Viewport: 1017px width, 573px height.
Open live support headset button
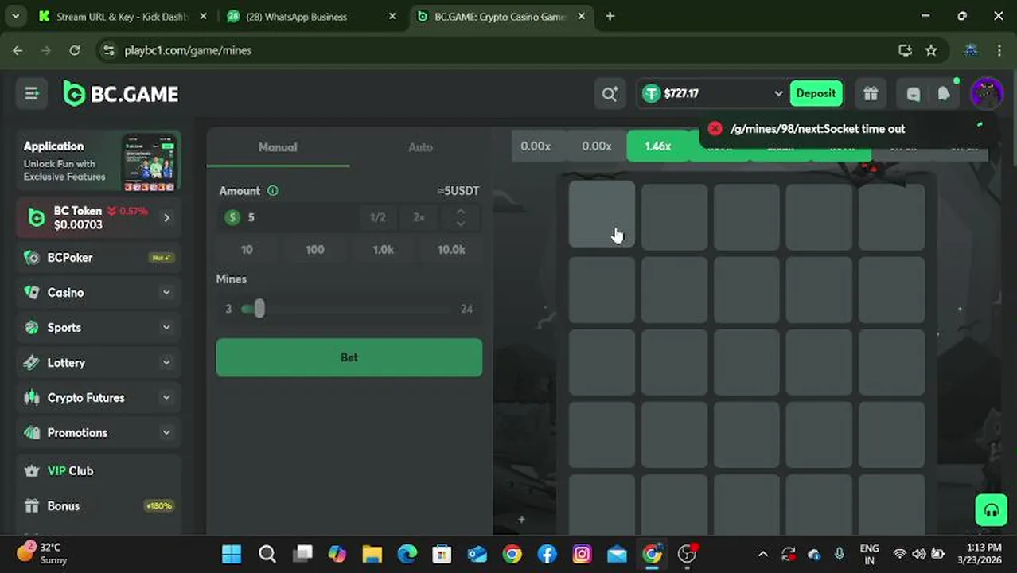tap(992, 511)
